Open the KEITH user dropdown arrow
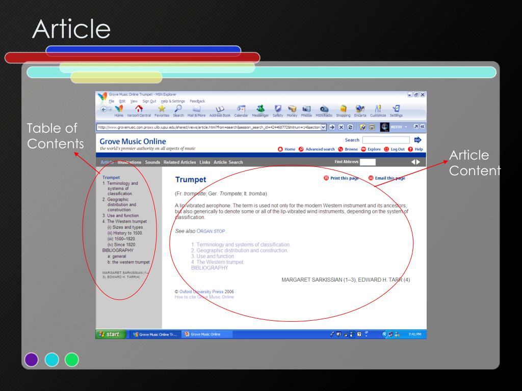Screen dimensions: 522x391 (406, 127)
